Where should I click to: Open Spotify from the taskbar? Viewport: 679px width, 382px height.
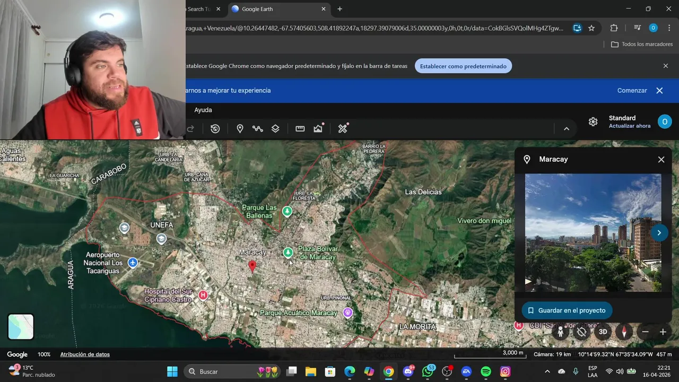click(x=486, y=371)
